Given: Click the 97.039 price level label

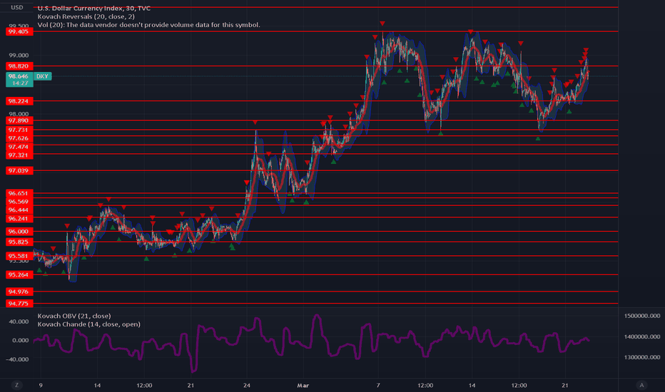Looking at the screenshot, I should [x=19, y=170].
